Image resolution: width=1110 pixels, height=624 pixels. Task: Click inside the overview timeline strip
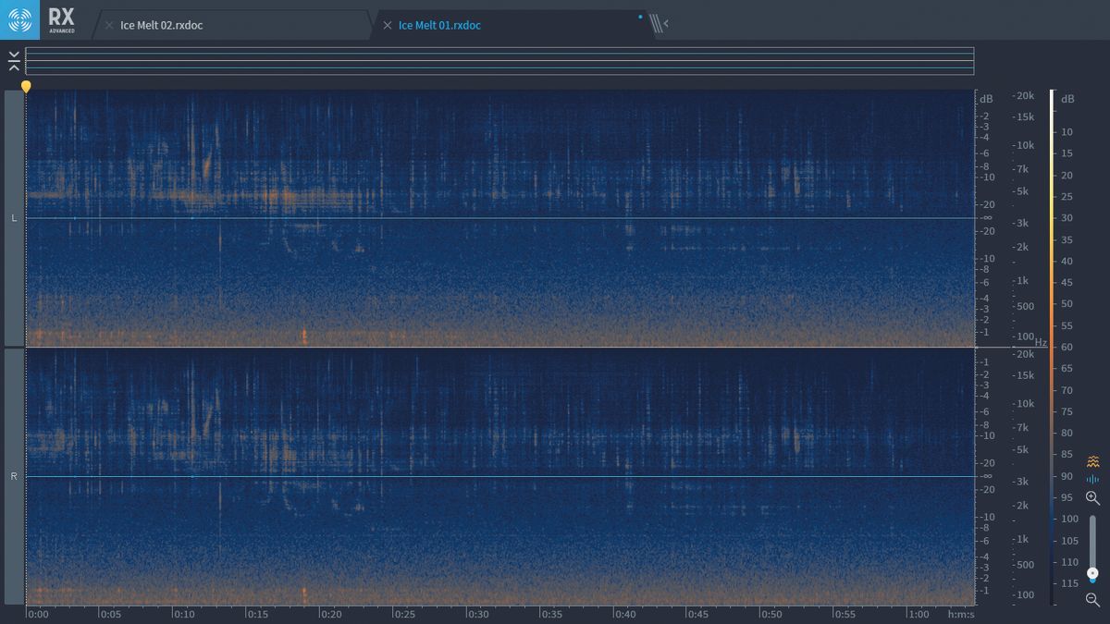tap(499, 61)
